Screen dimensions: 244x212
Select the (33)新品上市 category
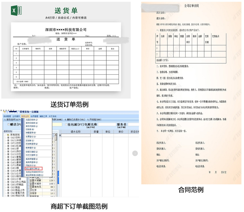click(x=17, y=190)
